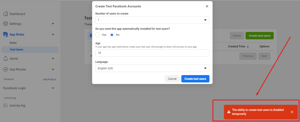Click the Cancel button
This screenshot has height=122, width=300.
(172, 79)
